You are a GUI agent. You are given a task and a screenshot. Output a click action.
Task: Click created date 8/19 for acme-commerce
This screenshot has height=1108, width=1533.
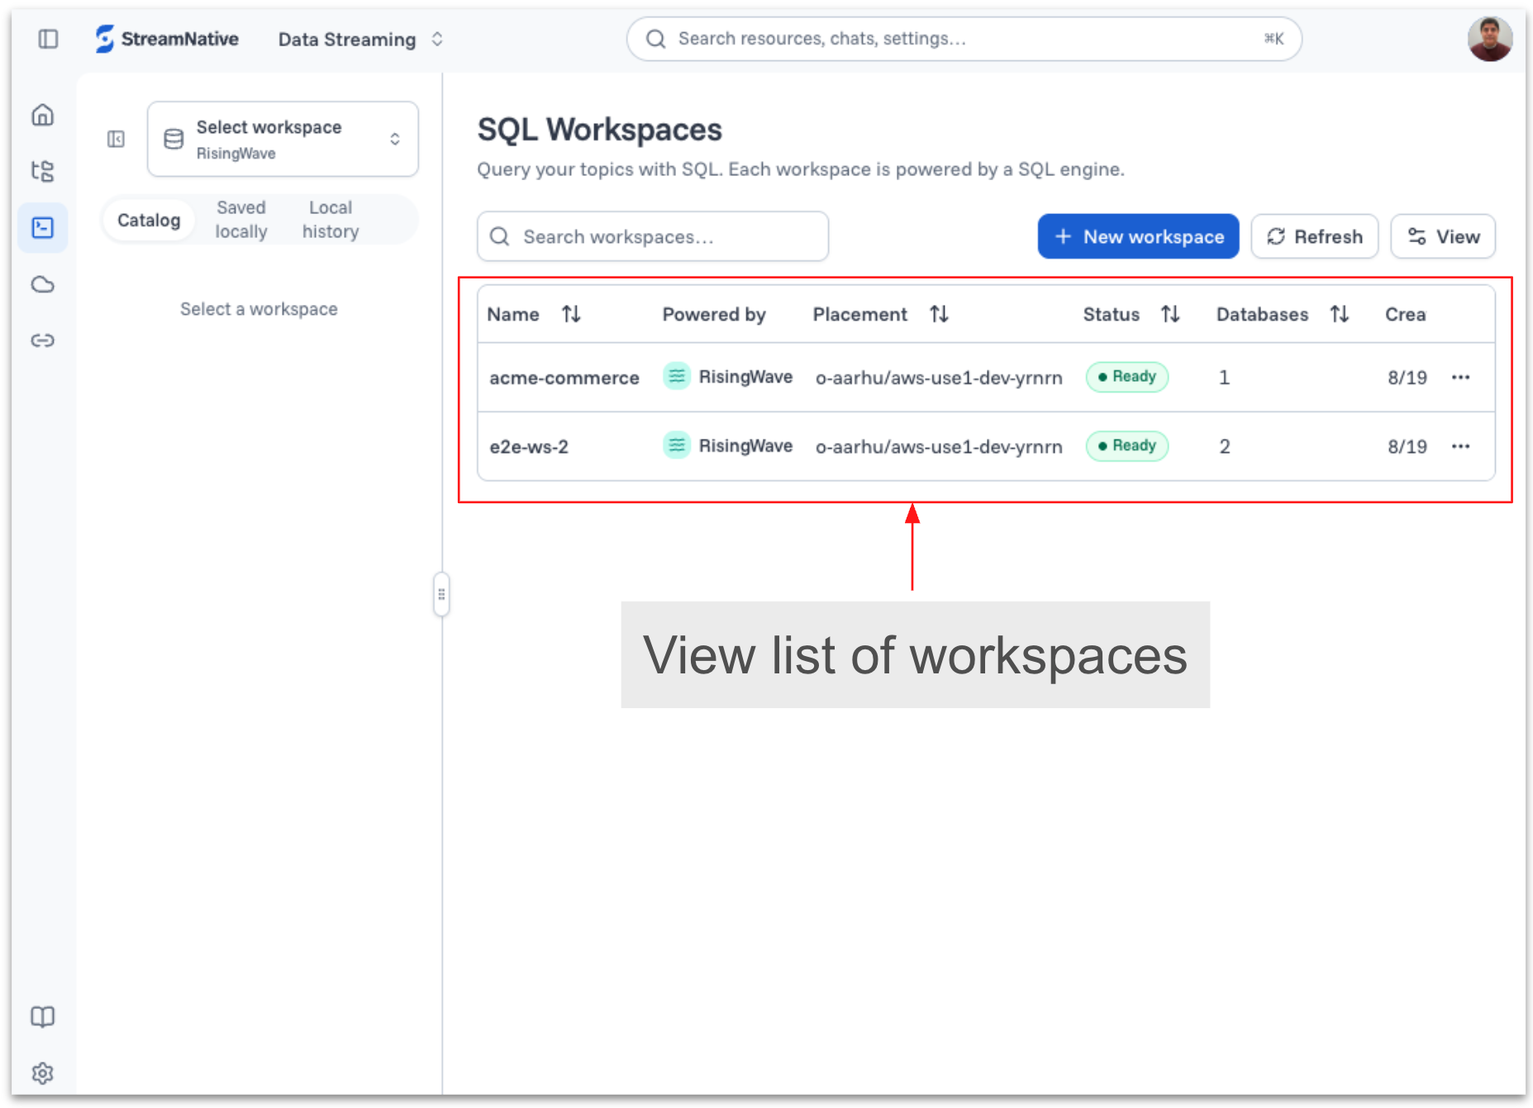1407,378
